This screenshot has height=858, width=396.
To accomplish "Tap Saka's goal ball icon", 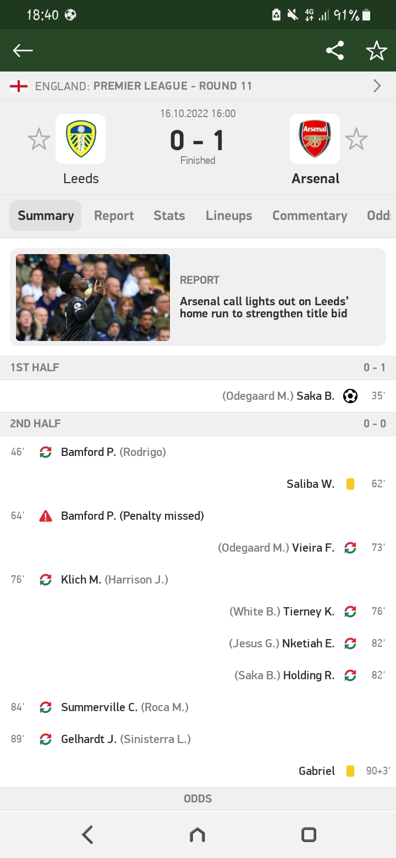I will point(350,396).
